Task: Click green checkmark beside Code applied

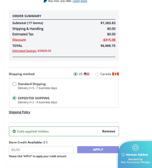Action: click(14, 131)
